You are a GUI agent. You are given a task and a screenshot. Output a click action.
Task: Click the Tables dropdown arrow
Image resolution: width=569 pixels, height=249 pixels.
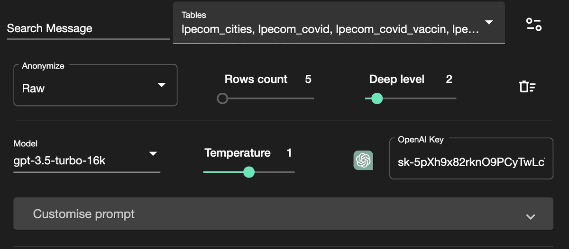489,22
